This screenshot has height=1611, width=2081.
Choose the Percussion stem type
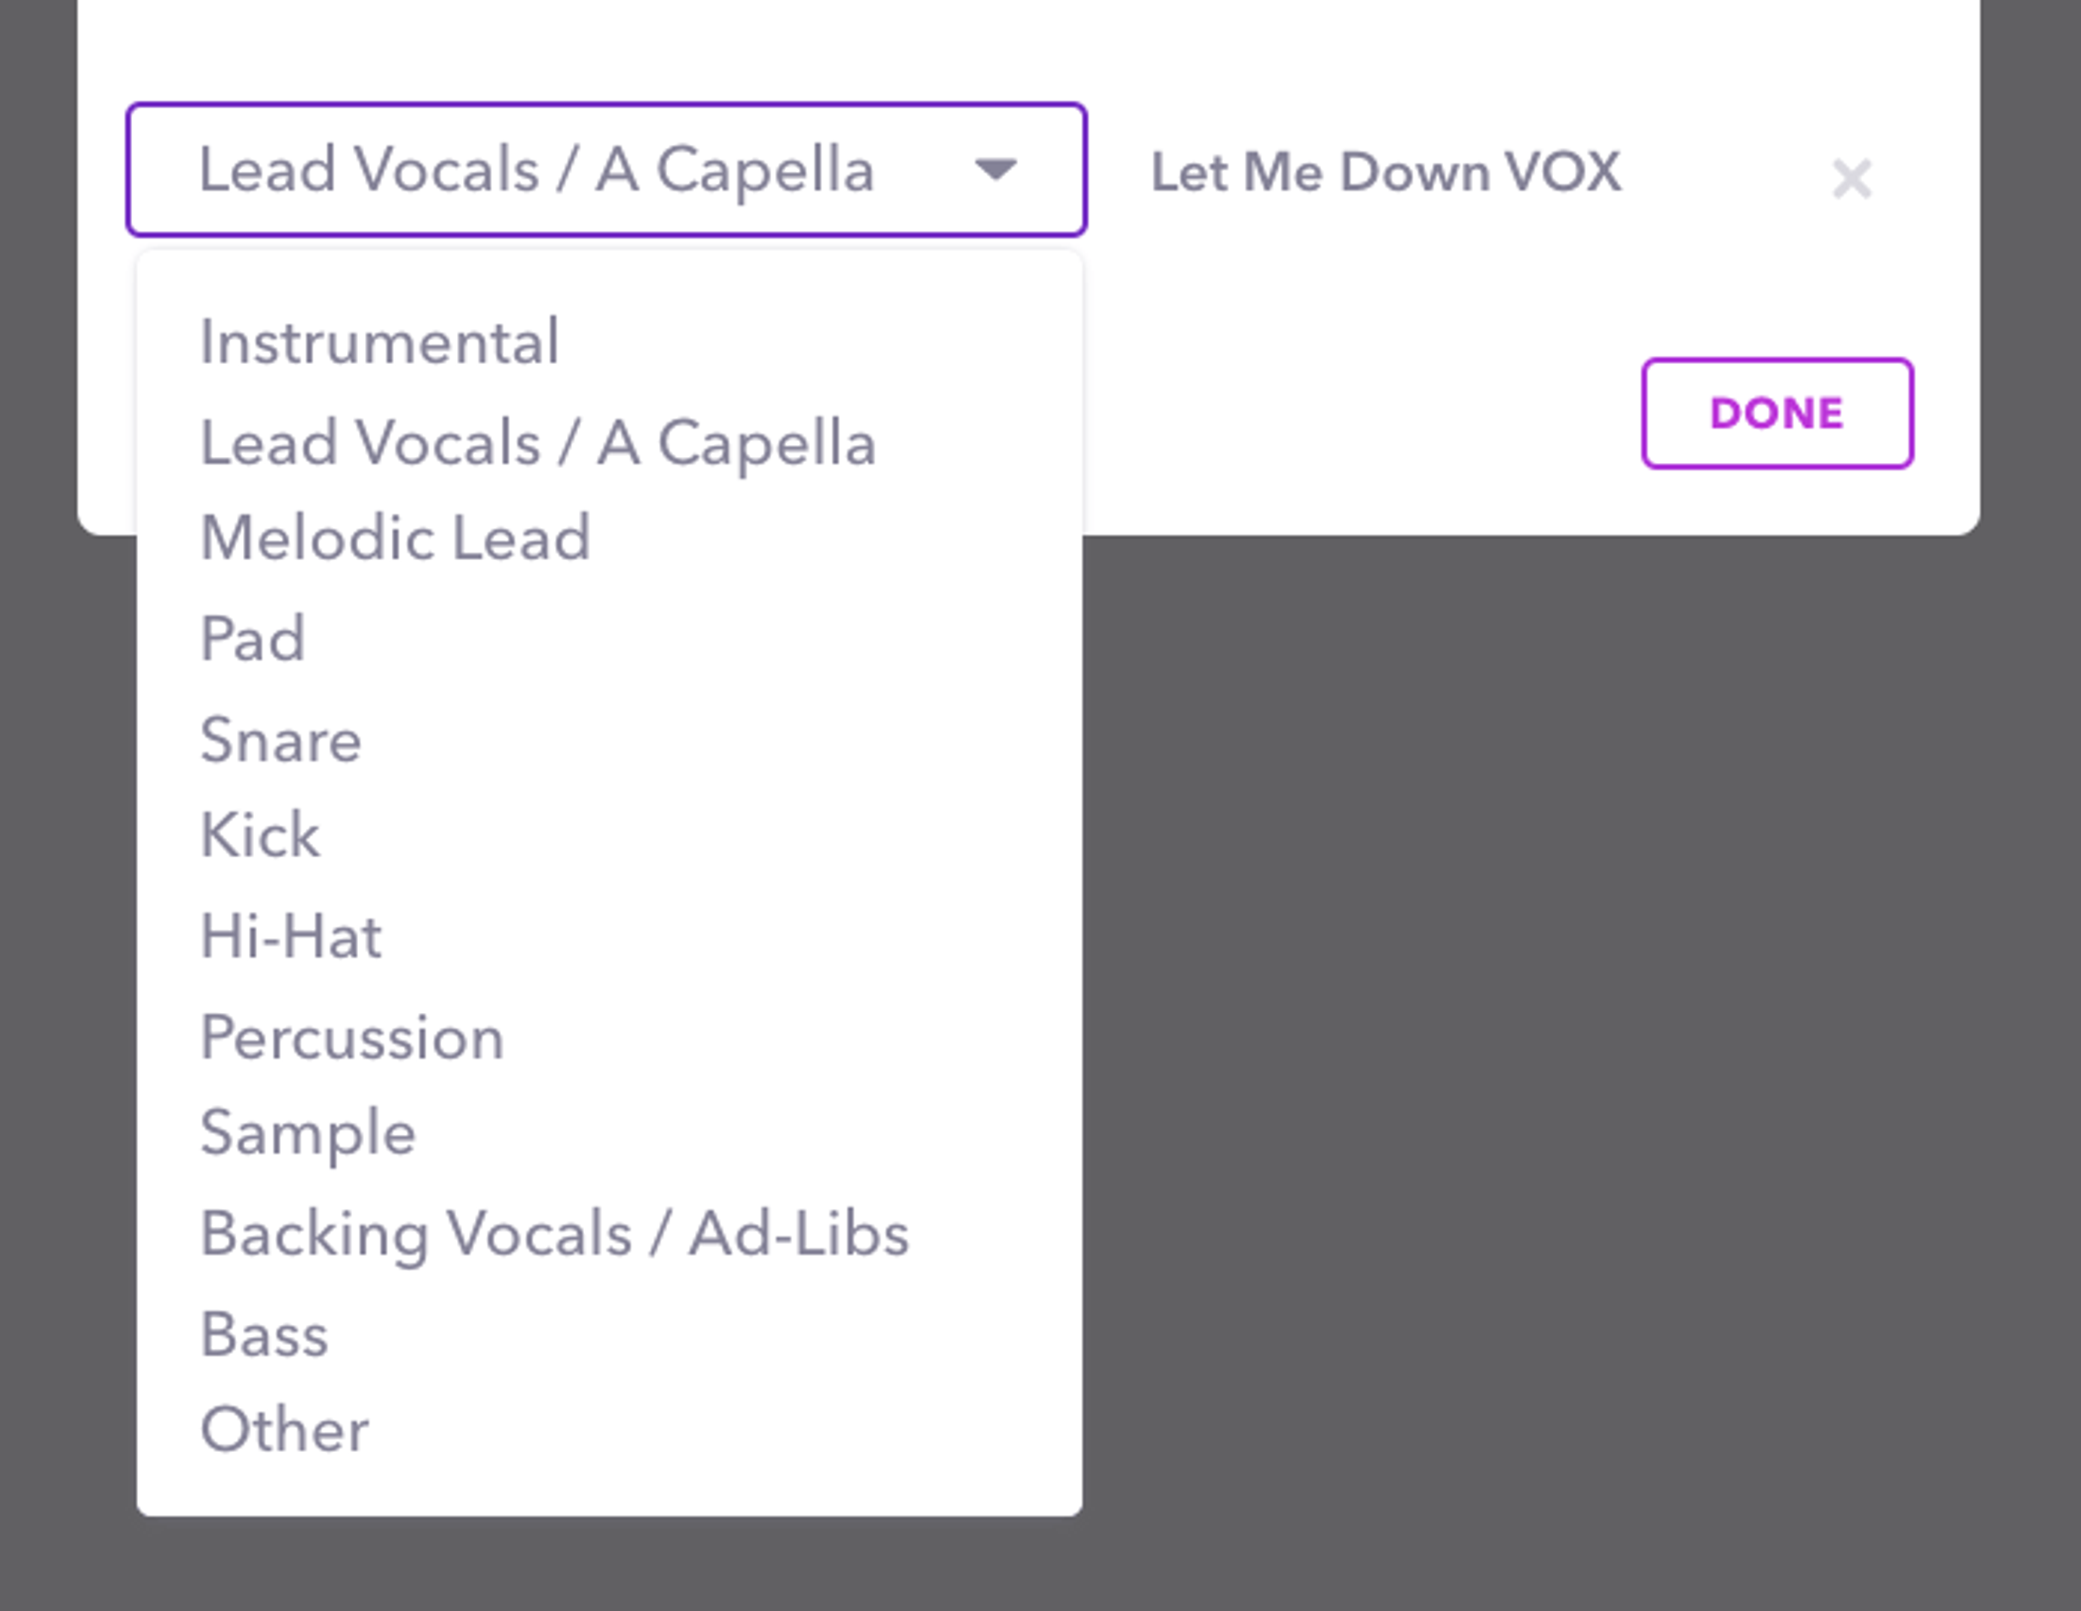pos(352,1037)
